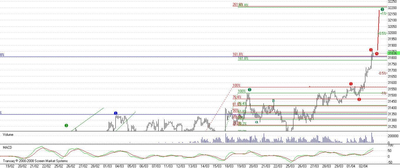Click the 01/04 date label
Screen dimensions: 400x168
tap(351, 166)
